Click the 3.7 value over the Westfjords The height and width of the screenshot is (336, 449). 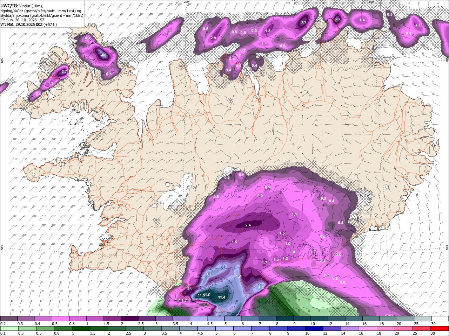pyautogui.click(x=64, y=71)
